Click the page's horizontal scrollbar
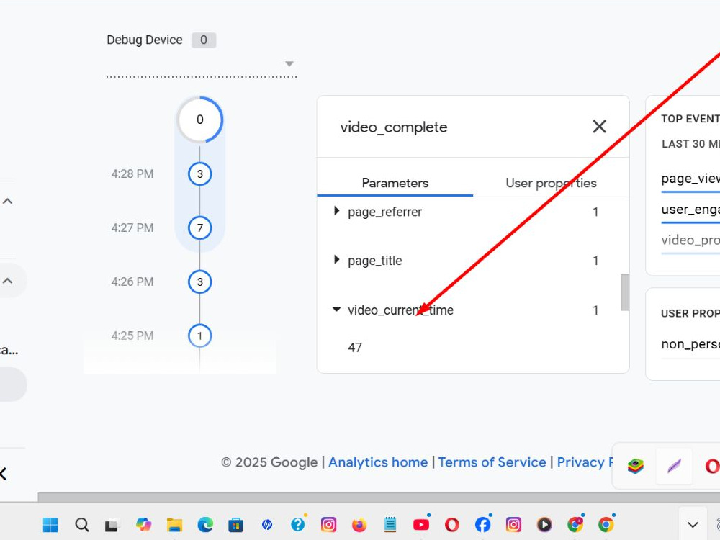The width and height of the screenshot is (720, 540). 379,498
